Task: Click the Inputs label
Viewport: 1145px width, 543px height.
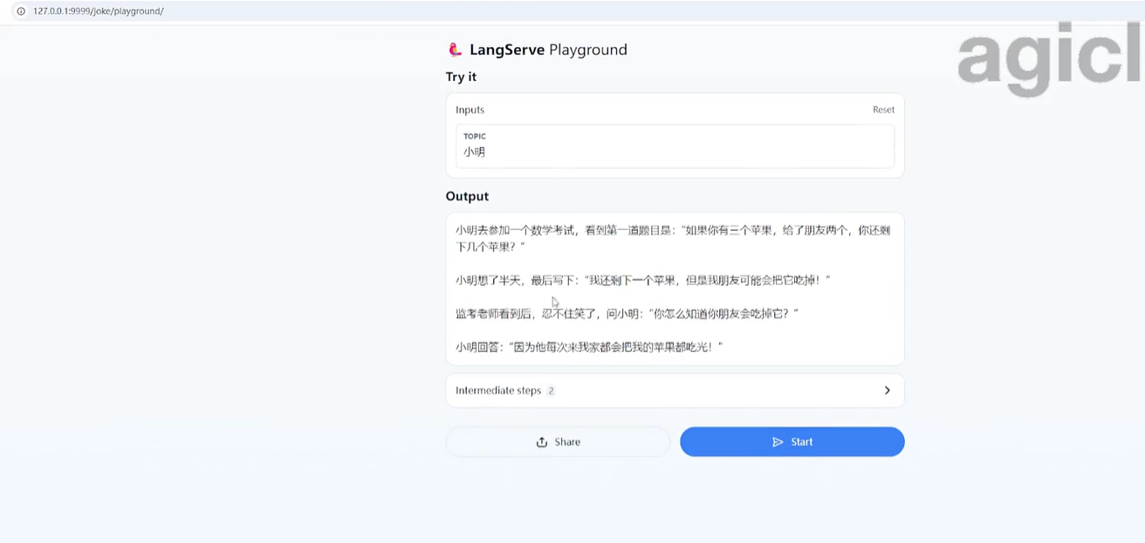Action: [x=470, y=110]
